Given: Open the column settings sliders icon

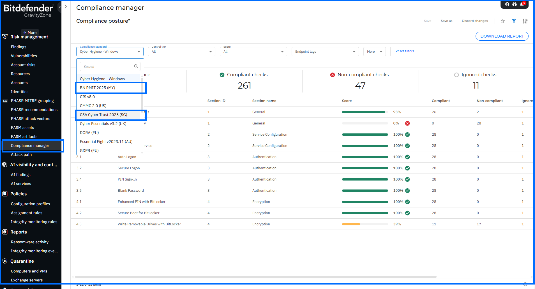Looking at the screenshot, I should [x=525, y=21].
